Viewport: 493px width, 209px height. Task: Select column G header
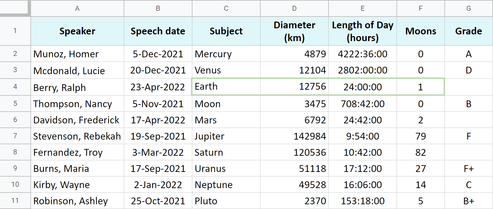click(x=469, y=8)
